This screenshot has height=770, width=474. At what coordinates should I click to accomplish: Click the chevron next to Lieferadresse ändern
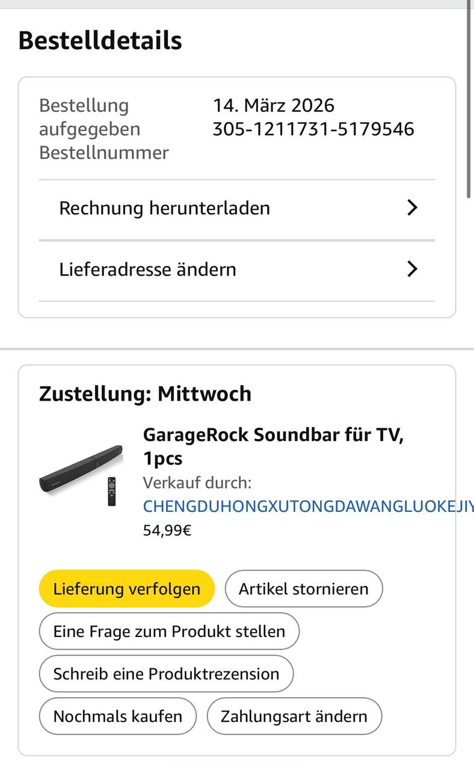(x=412, y=269)
